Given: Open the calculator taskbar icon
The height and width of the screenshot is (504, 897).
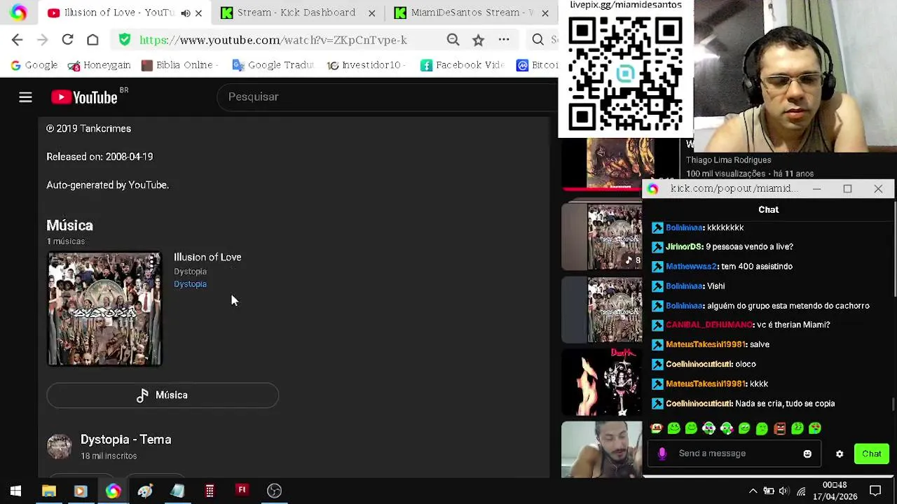Looking at the screenshot, I should [x=210, y=491].
